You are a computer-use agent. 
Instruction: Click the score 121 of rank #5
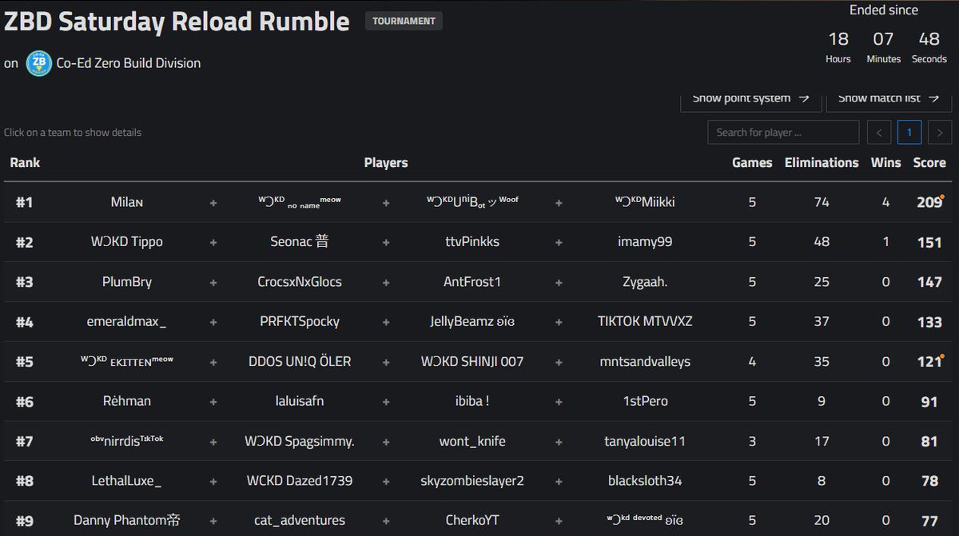tap(929, 362)
